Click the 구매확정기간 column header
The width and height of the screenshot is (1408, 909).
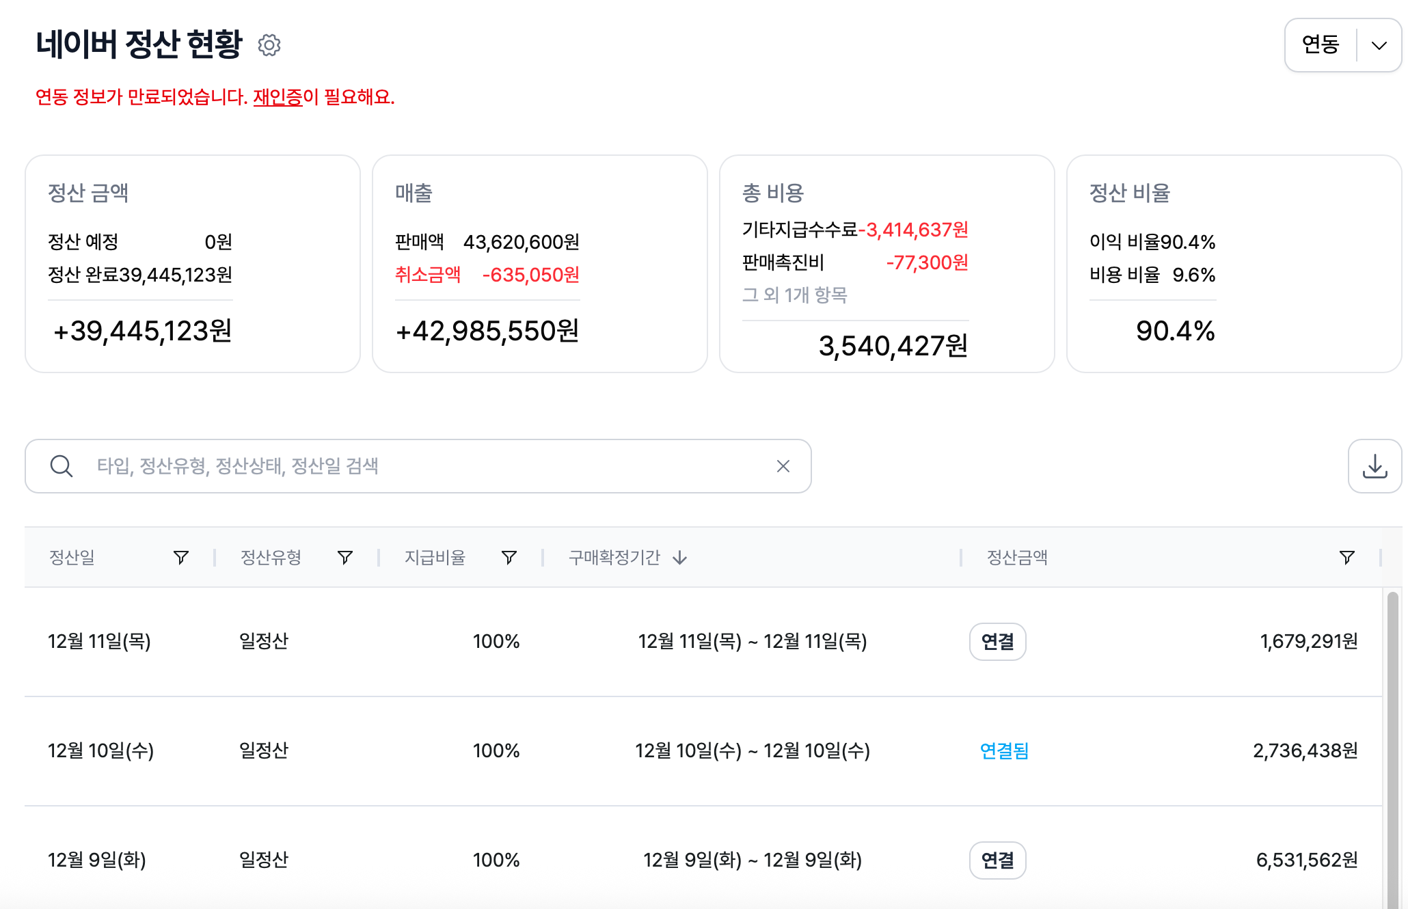(614, 558)
